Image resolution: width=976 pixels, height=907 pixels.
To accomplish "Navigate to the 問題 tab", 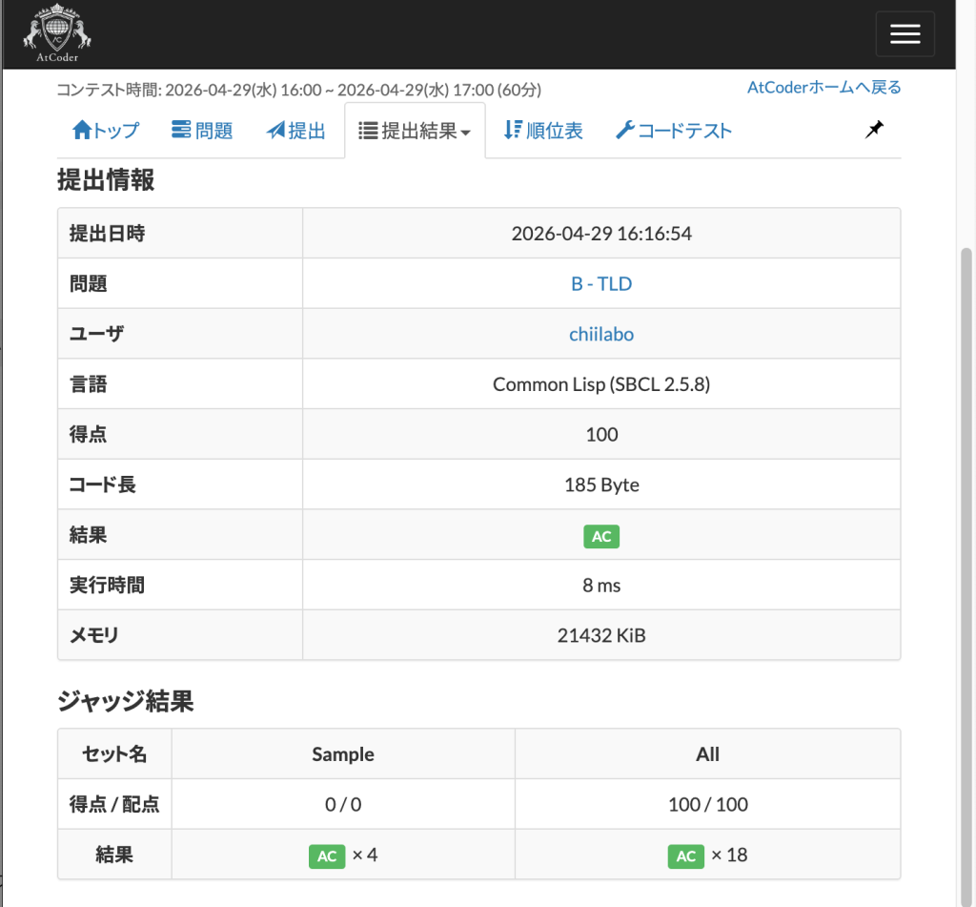I will tap(201, 130).
